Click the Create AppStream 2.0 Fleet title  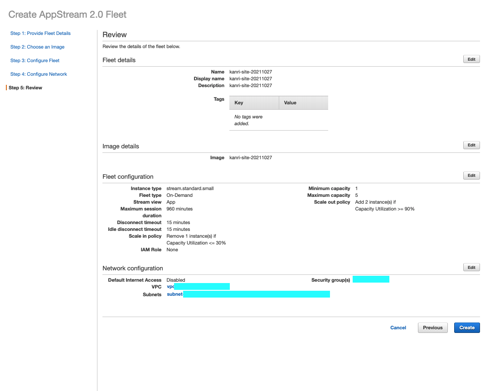68,15
